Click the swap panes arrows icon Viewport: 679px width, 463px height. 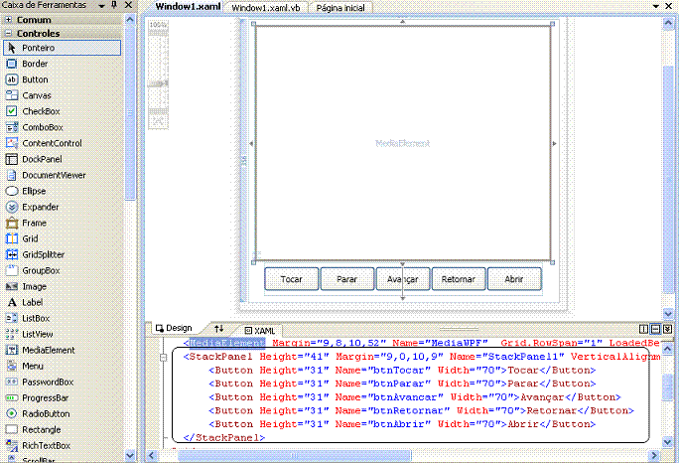(219, 328)
